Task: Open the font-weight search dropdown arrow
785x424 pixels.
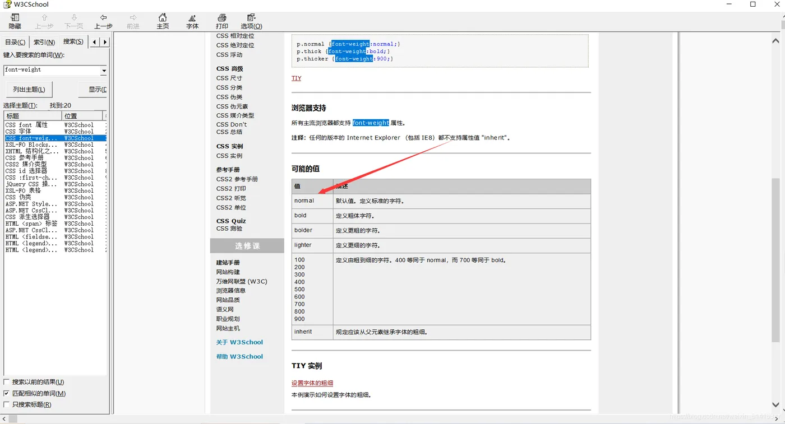Action: click(x=104, y=70)
